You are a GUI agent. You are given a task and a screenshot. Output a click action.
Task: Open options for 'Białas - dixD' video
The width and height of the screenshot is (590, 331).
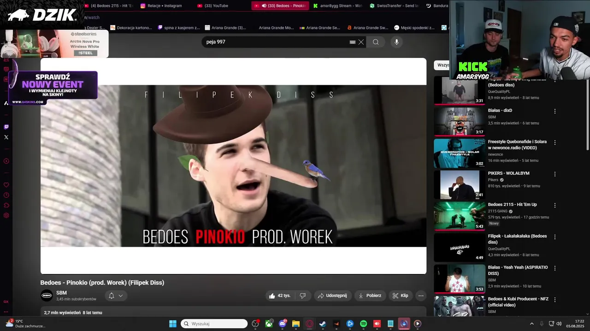[x=555, y=111]
